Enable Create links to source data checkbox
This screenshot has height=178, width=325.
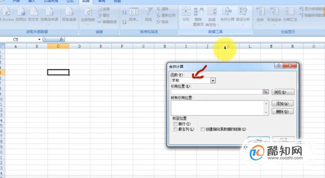click(202, 129)
